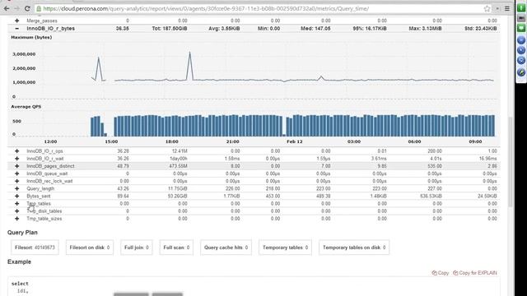Viewport: 527px width, 296px height.
Task: Click the 'Query Plan' heading
Action: tap(22, 233)
